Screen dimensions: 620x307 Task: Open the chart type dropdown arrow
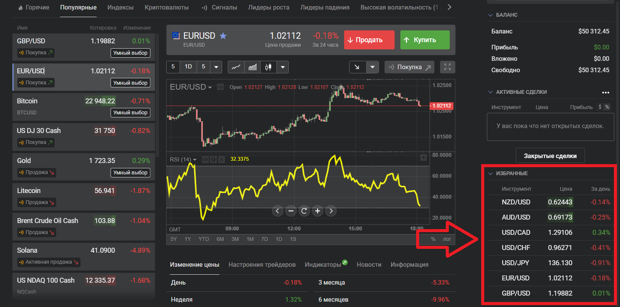coord(283,67)
